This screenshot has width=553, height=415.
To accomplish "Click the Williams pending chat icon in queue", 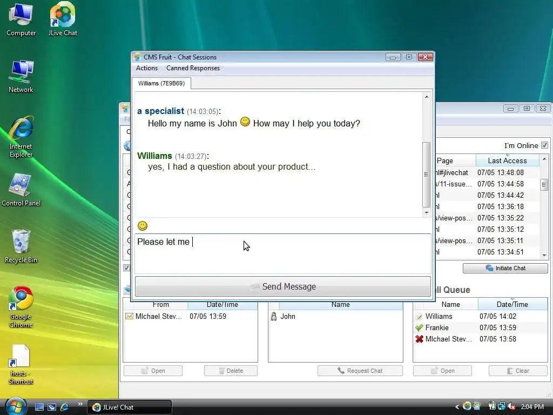I will coord(419,317).
